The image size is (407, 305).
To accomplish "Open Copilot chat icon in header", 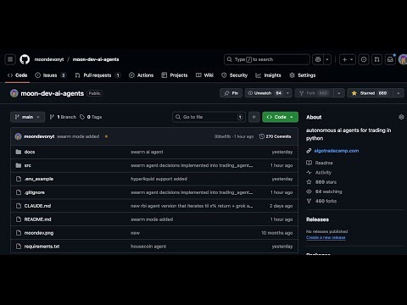I will pyautogui.click(x=318, y=59).
